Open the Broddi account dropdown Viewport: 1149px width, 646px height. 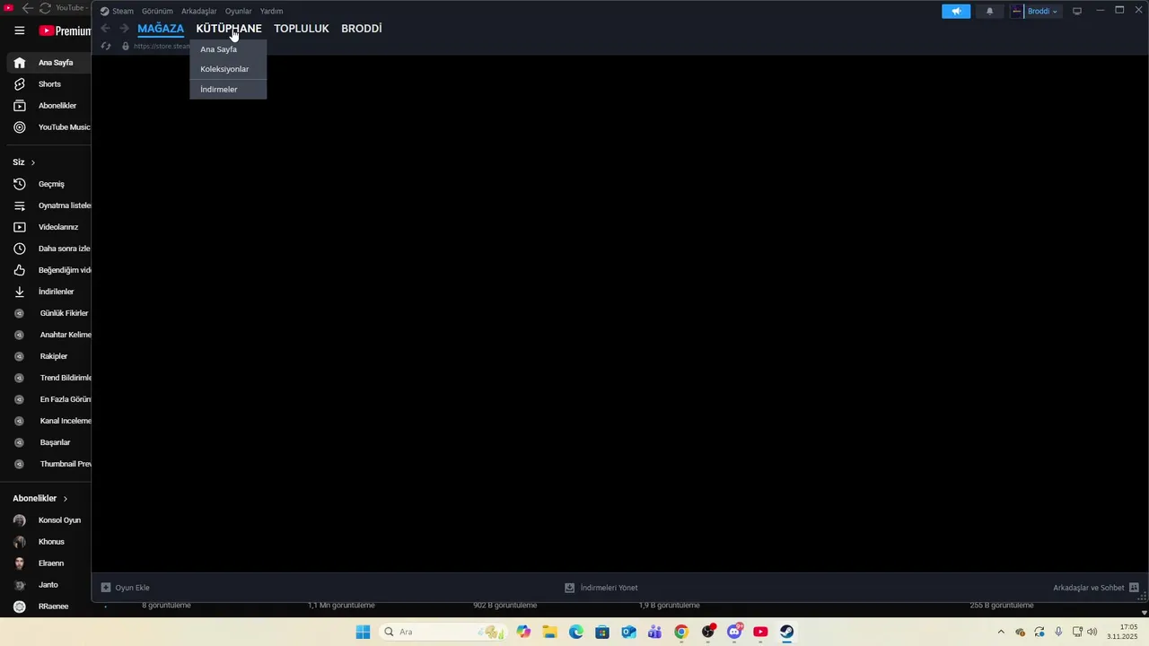tap(1036, 11)
